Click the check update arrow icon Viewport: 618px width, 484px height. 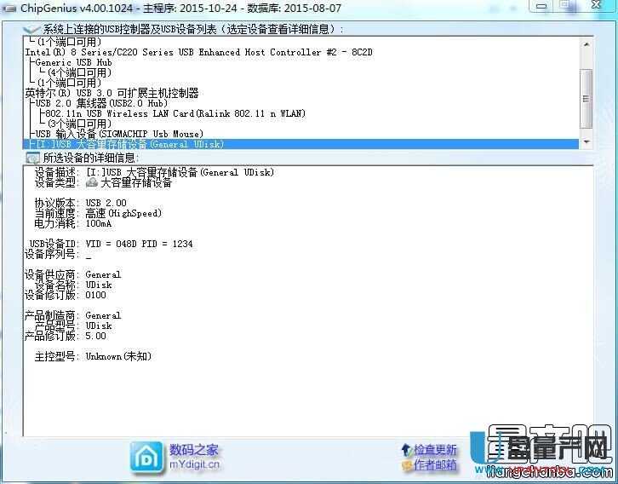click(x=406, y=449)
